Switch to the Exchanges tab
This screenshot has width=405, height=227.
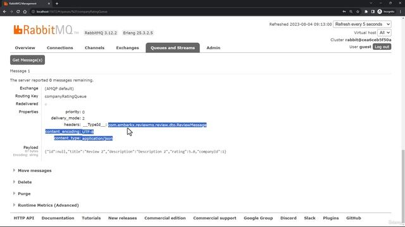point(127,48)
